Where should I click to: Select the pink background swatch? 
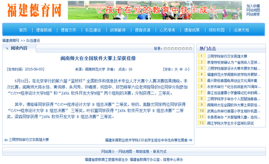pyautogui.click(x=176, y=48)
